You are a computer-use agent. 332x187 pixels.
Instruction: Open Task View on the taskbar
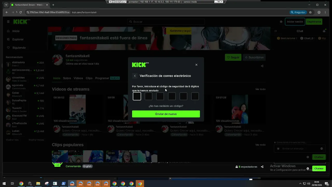tap(12, 184)
